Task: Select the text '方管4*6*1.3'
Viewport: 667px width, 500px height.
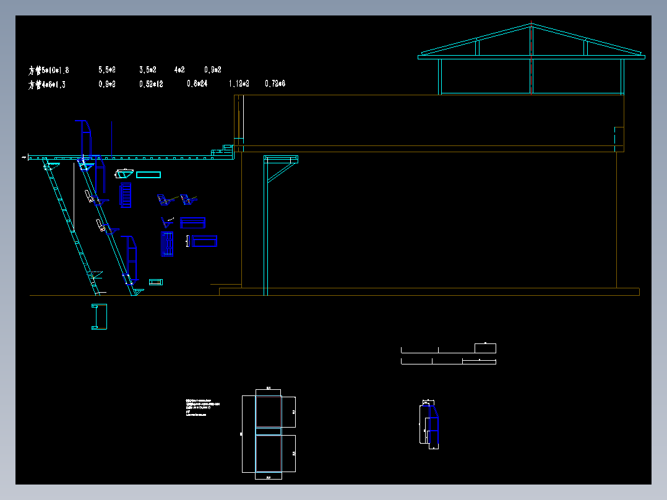Action: coord(47,85)
